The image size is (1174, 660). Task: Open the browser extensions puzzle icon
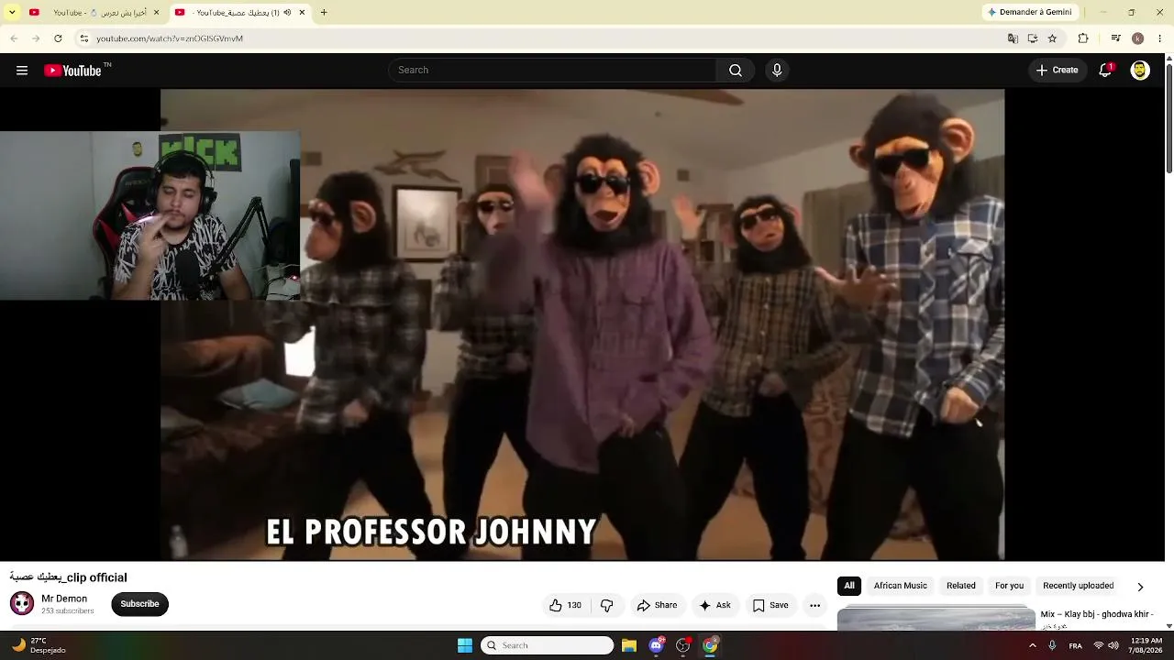(1083, 38)
